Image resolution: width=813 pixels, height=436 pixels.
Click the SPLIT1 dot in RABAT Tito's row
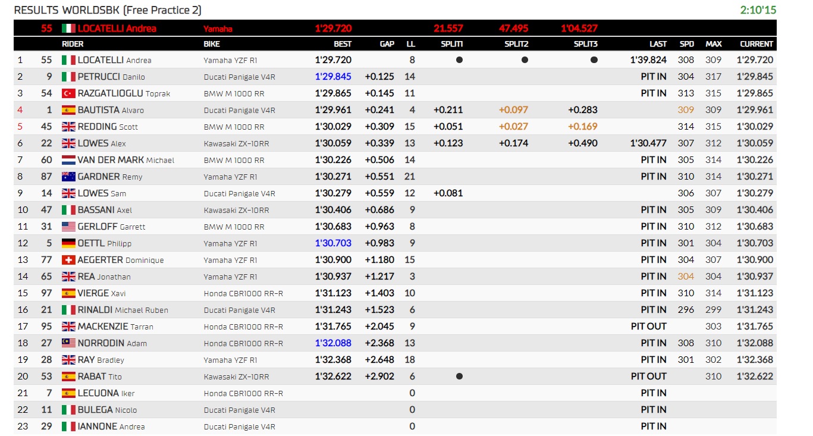click(459, 377)
